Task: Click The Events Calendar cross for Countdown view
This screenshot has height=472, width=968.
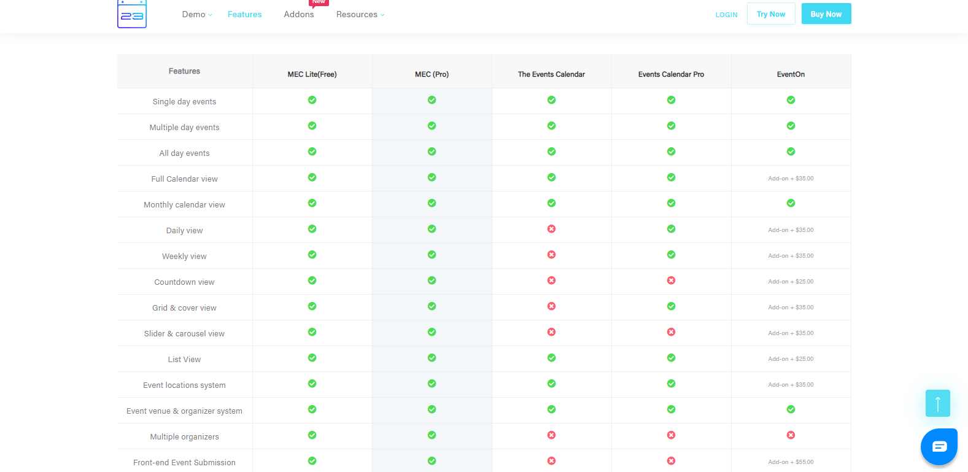Action: (551, 280)
